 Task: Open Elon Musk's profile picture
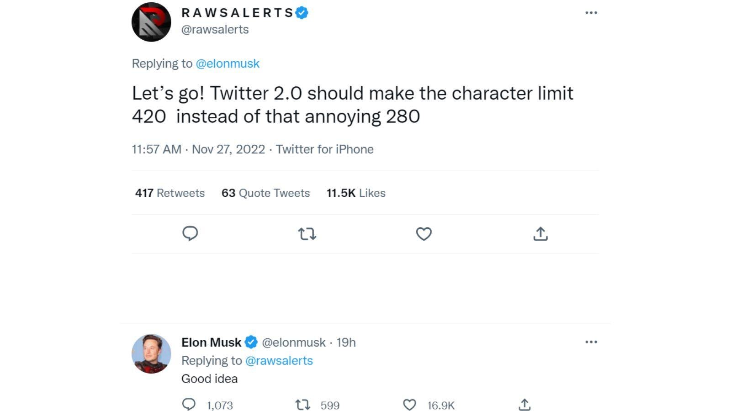coord(151,353)
